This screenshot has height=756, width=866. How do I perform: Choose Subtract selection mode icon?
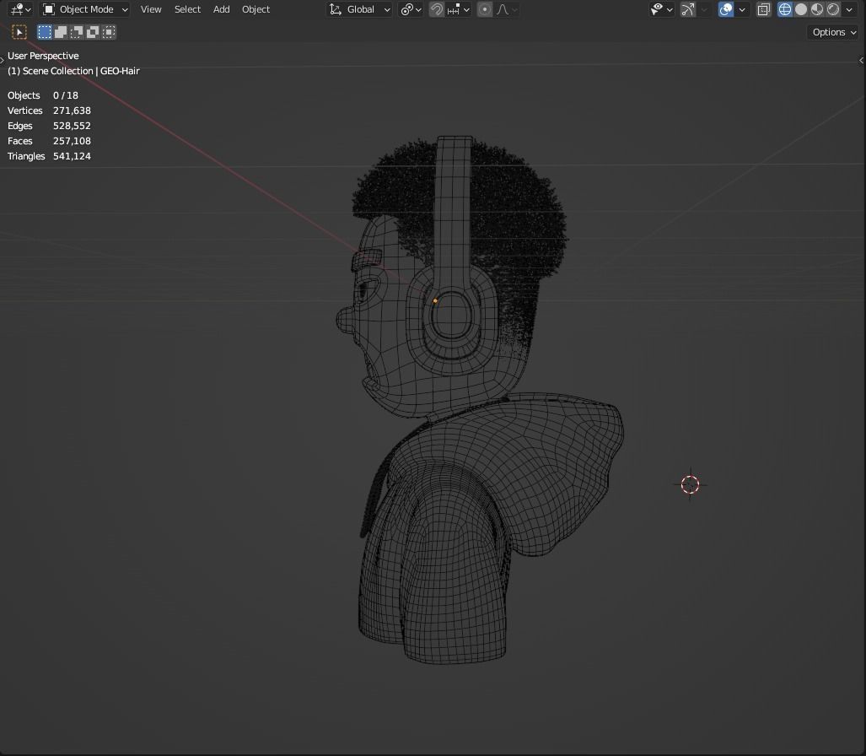(x=77, y=32)
